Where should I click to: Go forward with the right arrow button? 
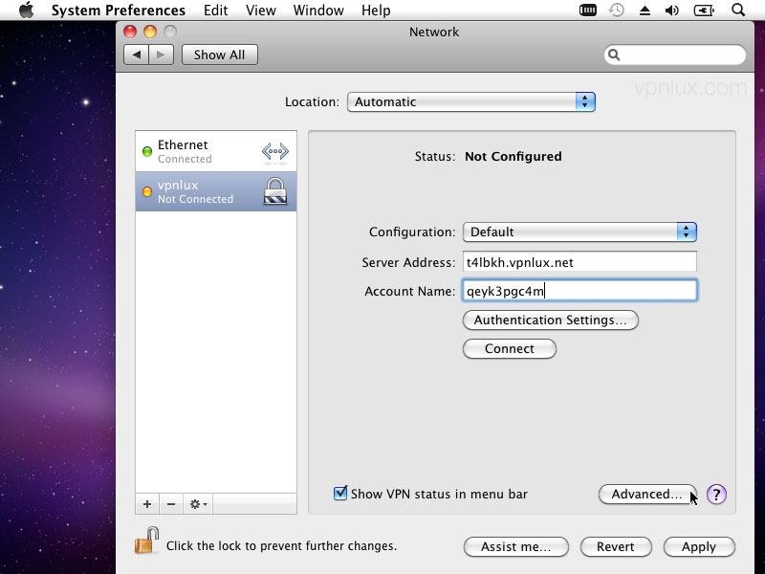[161, 55]
